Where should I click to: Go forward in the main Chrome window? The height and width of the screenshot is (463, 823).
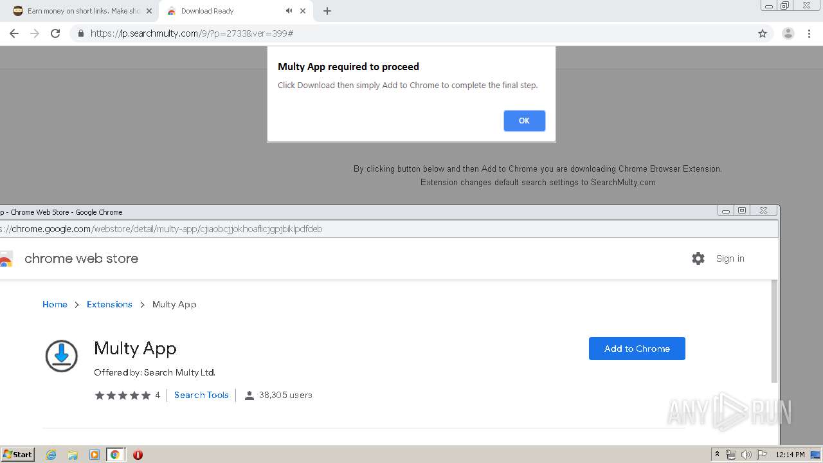pyautogui.click(x=35, y=33)
